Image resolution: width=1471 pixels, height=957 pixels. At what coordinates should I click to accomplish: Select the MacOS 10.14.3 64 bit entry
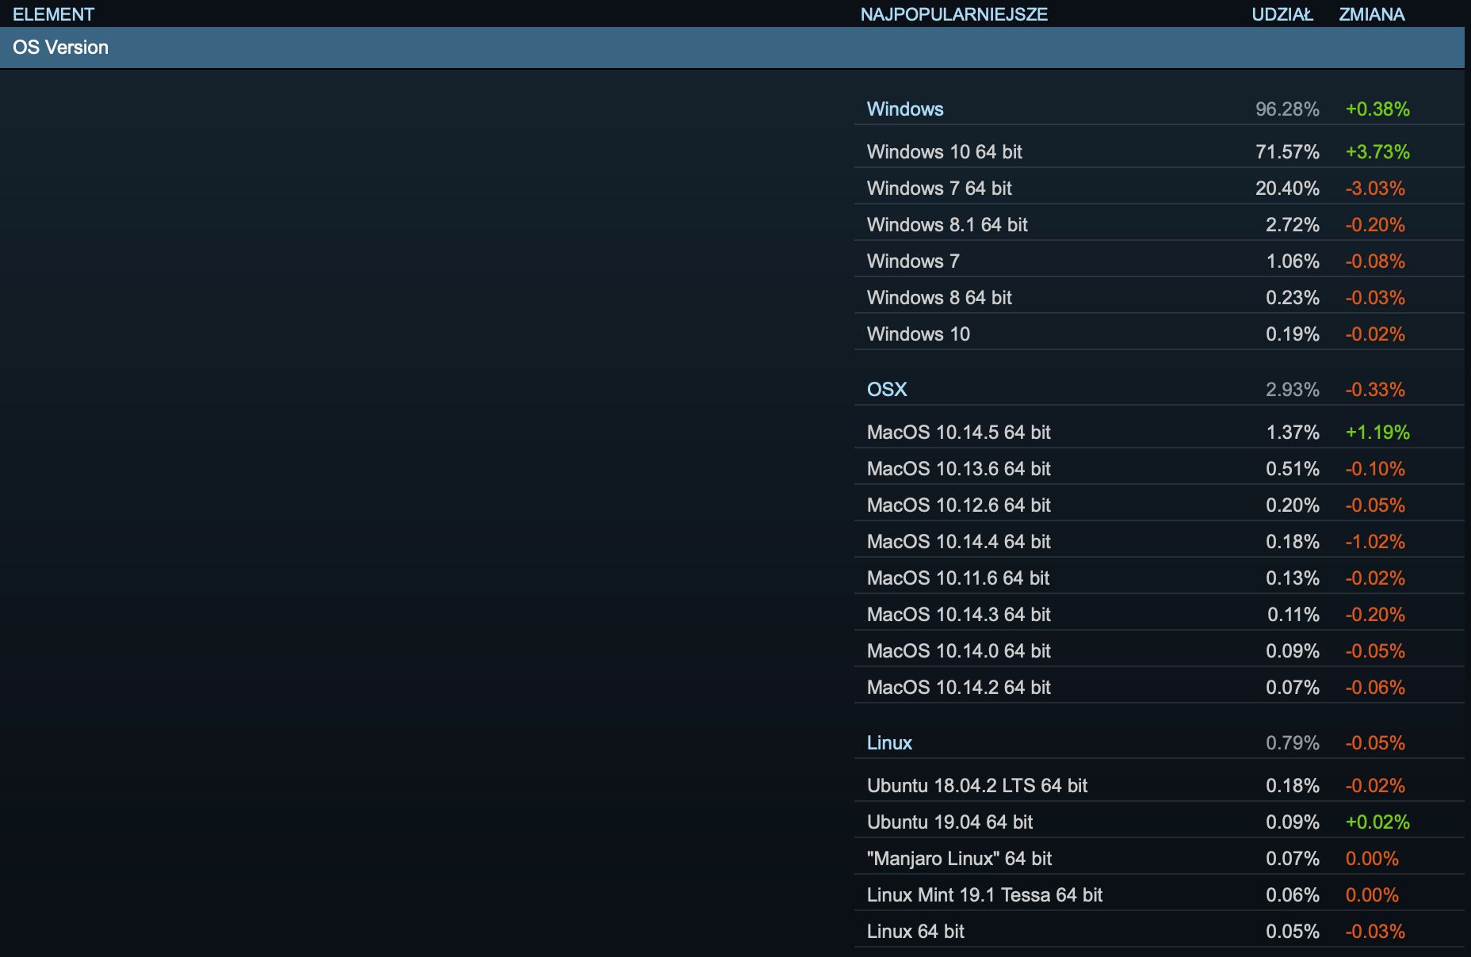(x=959, y=615)
